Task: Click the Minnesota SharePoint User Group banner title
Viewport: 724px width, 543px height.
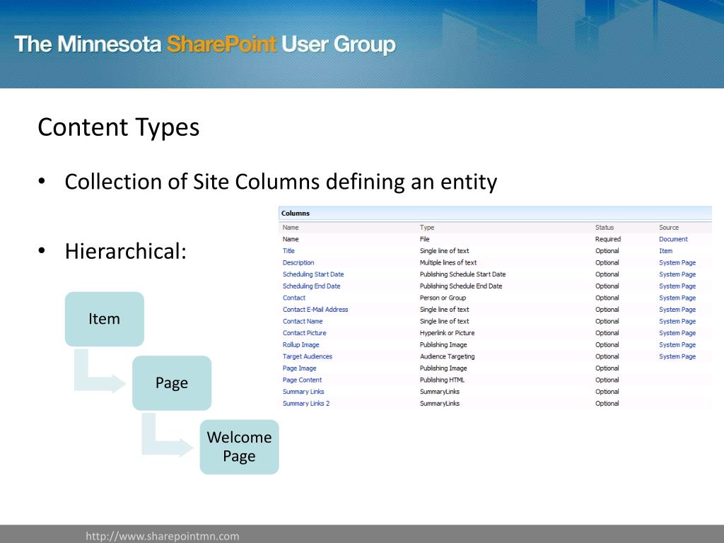Action: tap(205, 45)
